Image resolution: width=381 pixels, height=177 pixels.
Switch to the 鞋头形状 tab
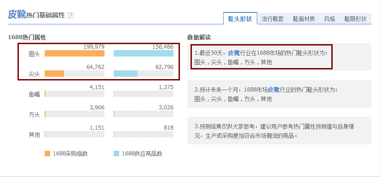coord(240,19)
